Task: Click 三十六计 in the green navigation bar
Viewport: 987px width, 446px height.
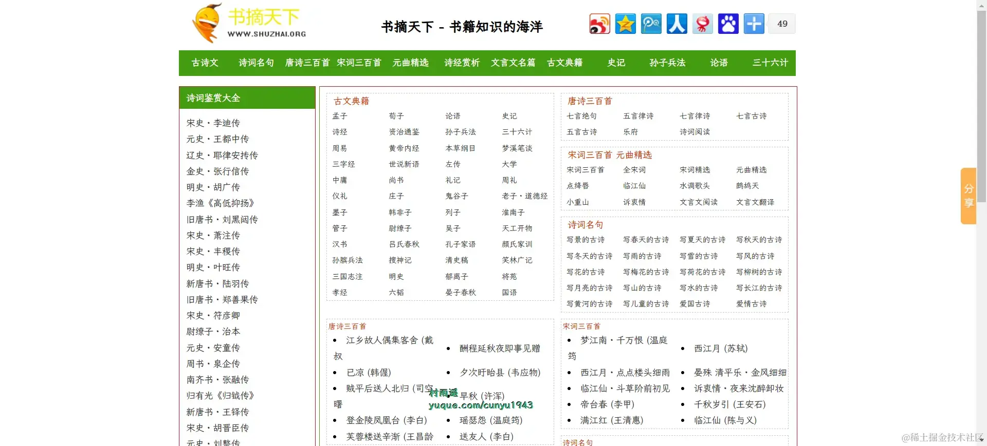Action: tap(770, 63)
